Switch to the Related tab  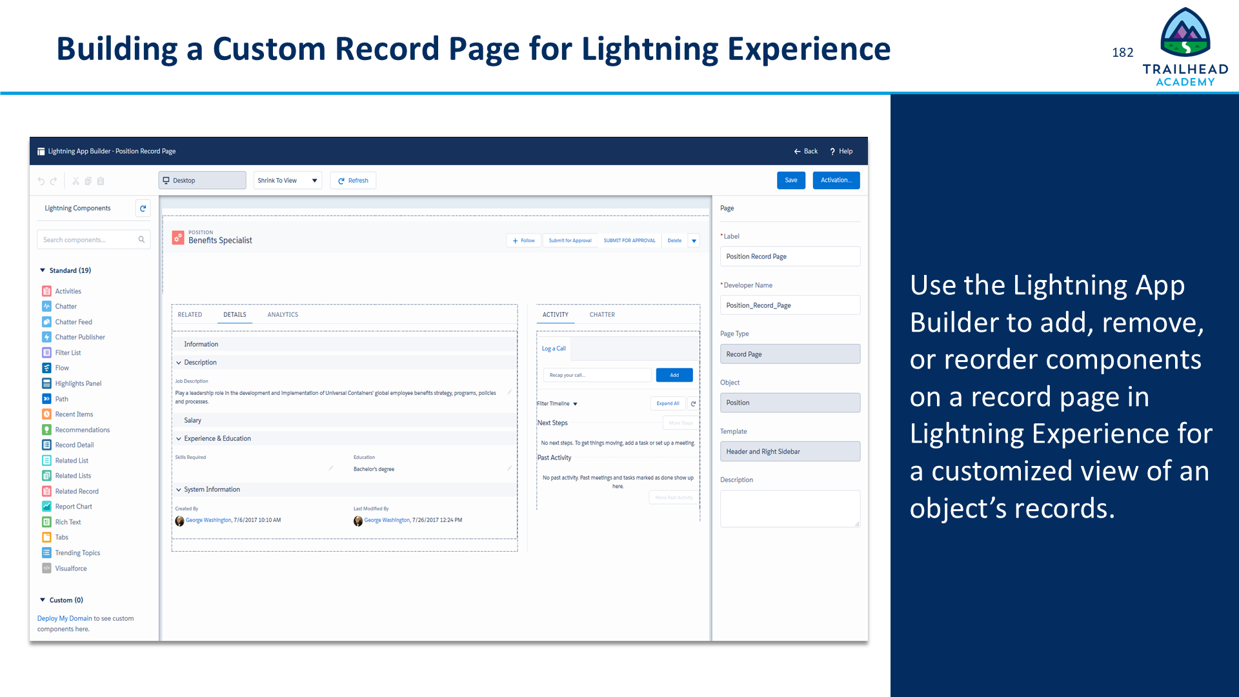tap(190, 315)
